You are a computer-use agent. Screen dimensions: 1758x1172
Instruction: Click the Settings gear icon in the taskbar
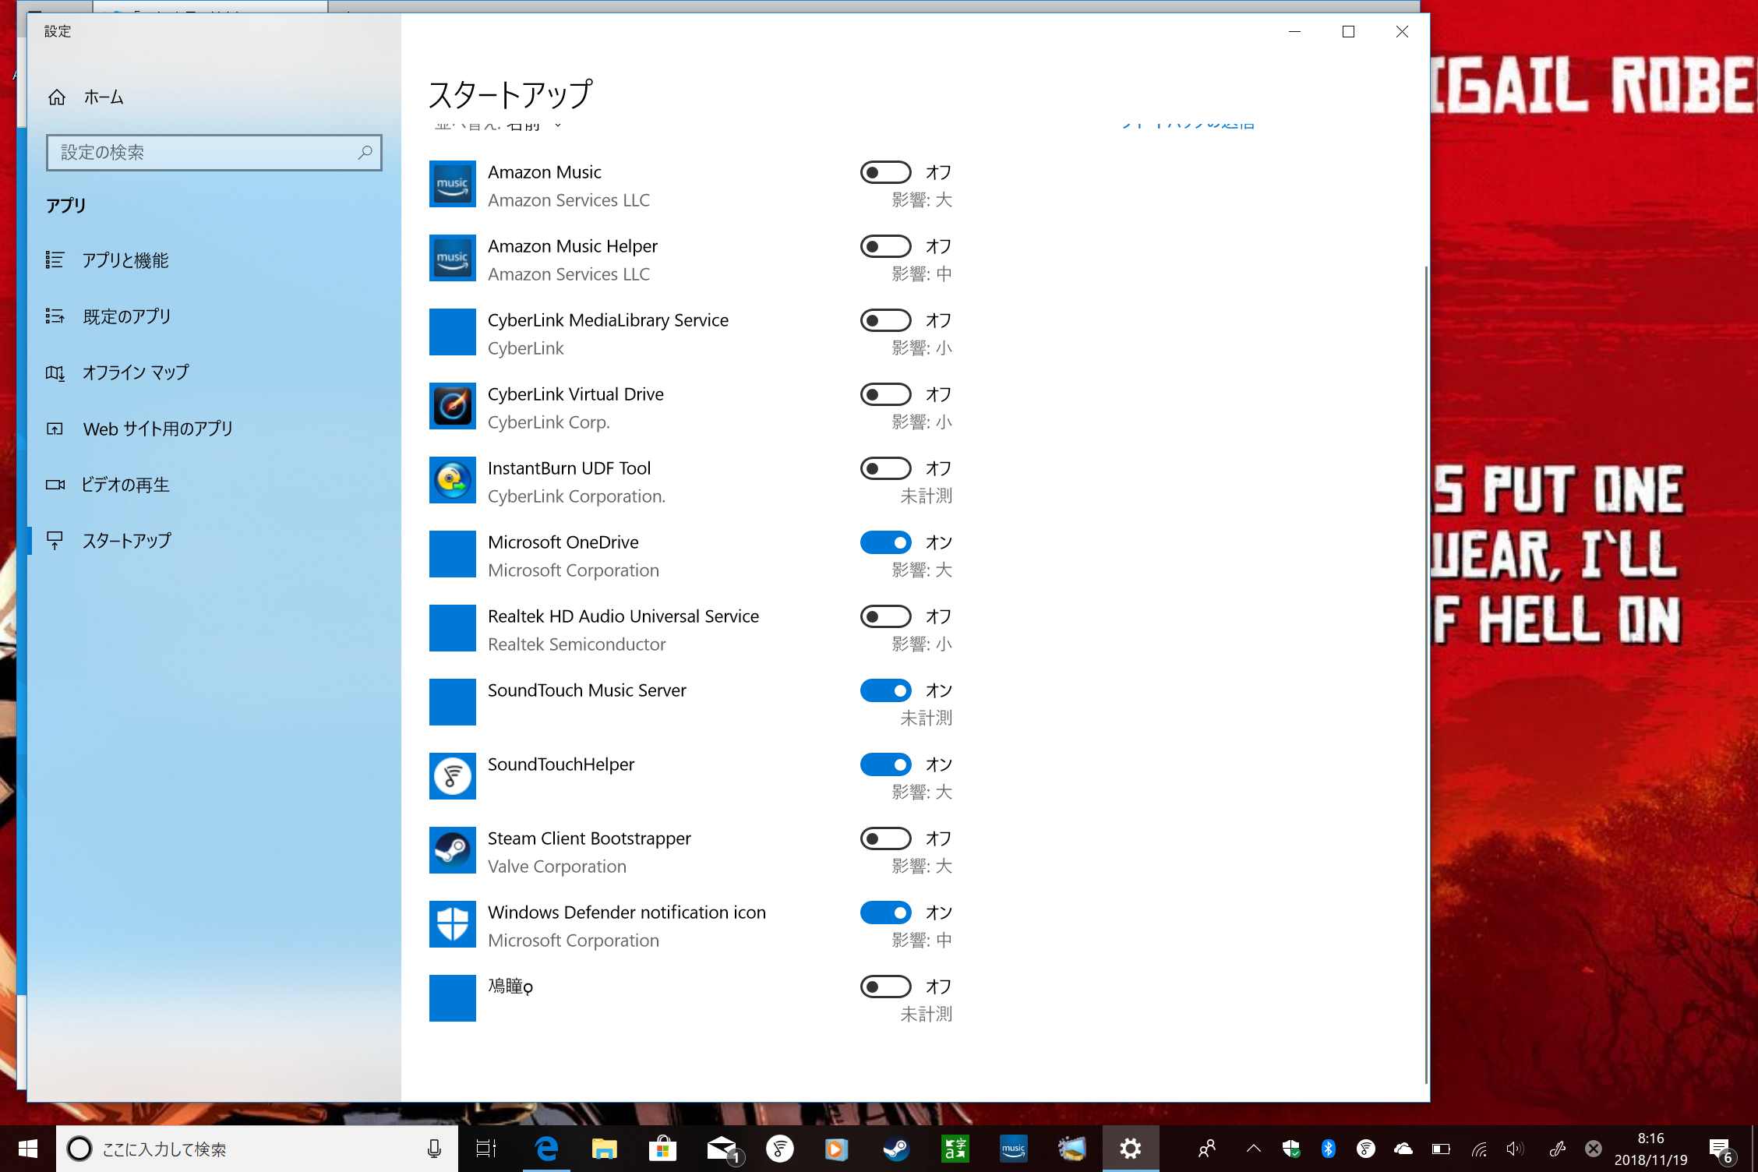(1130, 1149)
